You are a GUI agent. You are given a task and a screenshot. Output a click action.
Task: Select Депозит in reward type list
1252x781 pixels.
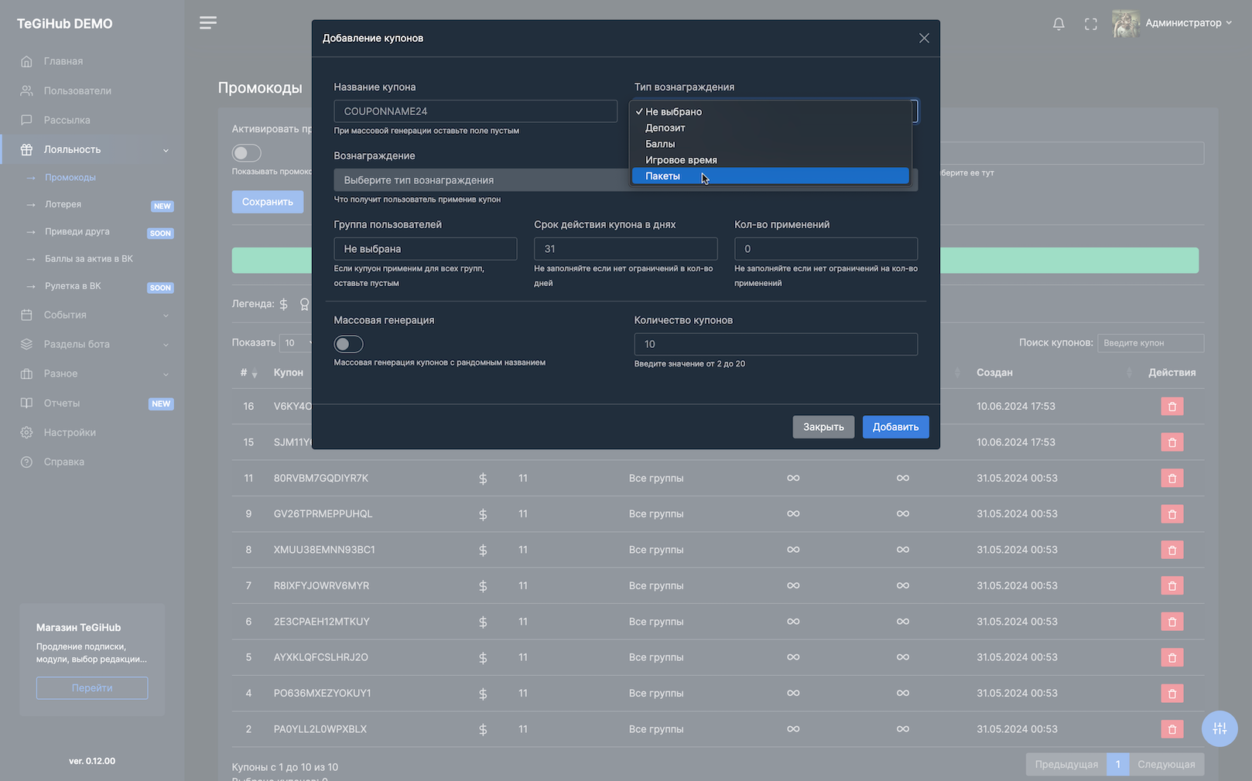click(x=770, y=128)
